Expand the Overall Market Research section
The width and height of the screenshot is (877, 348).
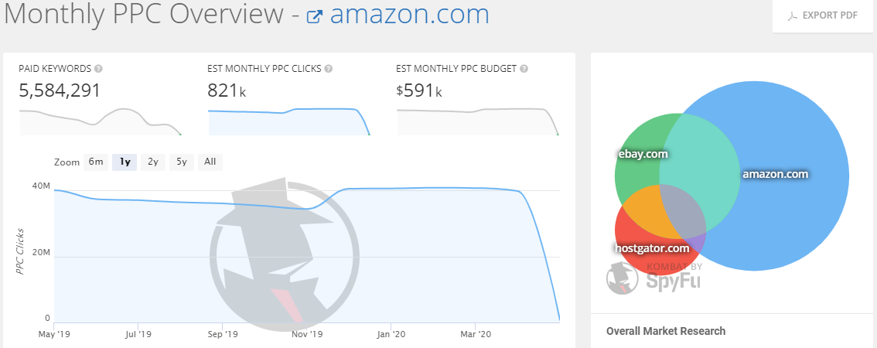pyautogui.click(x=666, y=331)
